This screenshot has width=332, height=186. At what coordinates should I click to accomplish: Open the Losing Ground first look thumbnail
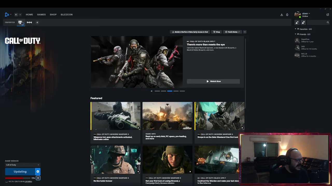(167, 160)
